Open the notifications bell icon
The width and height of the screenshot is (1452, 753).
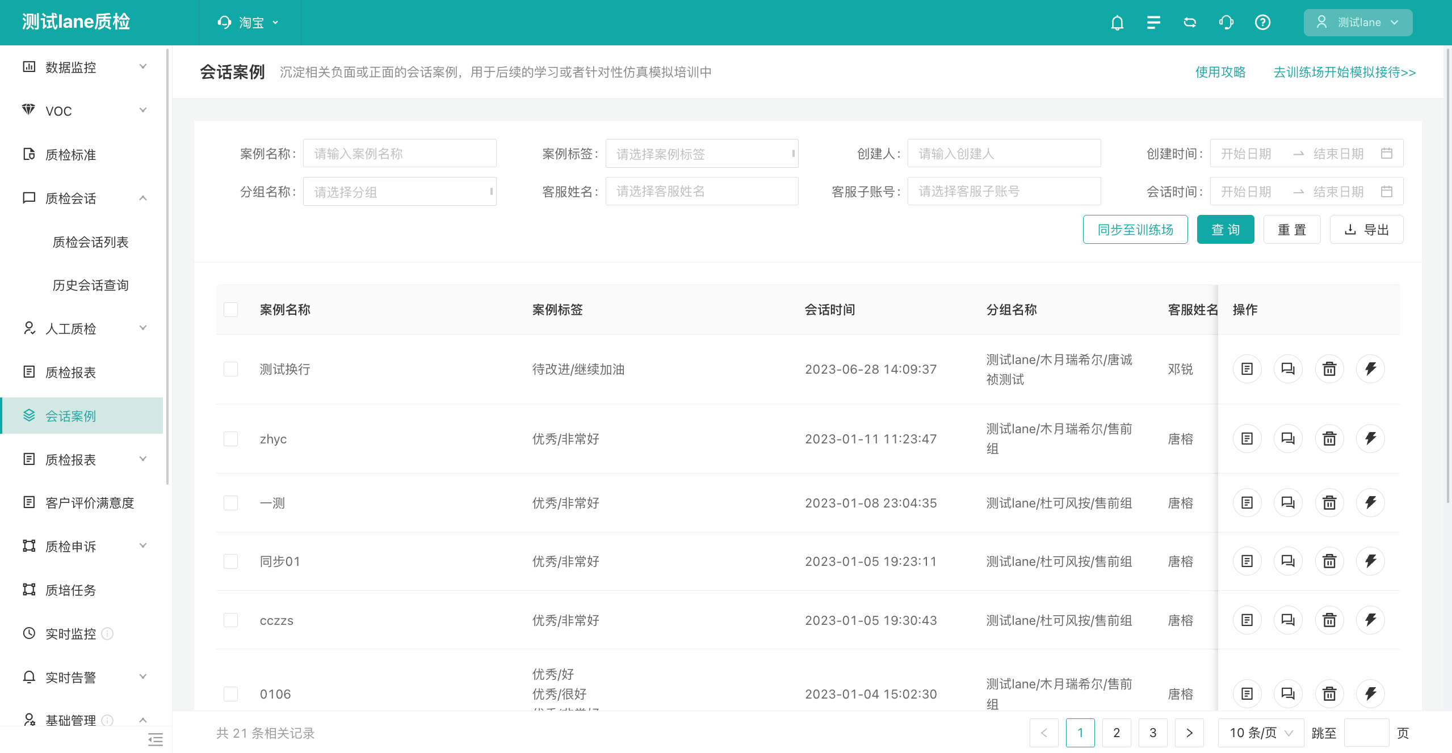click(x=1117, y=23)
